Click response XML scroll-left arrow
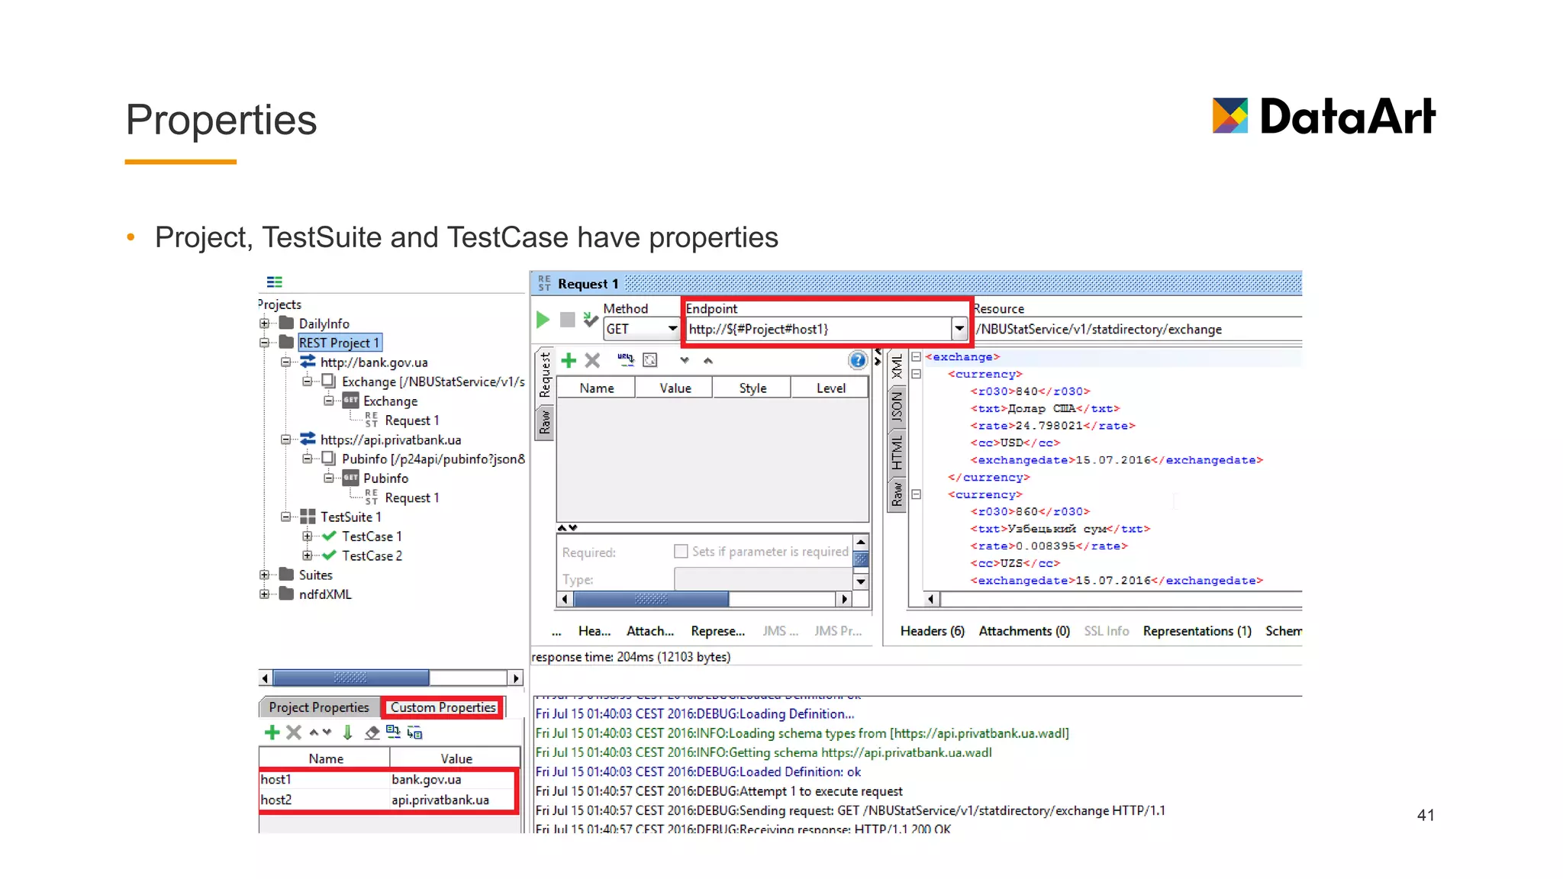This screenshot has width=1563, height=879. [931, 599]
